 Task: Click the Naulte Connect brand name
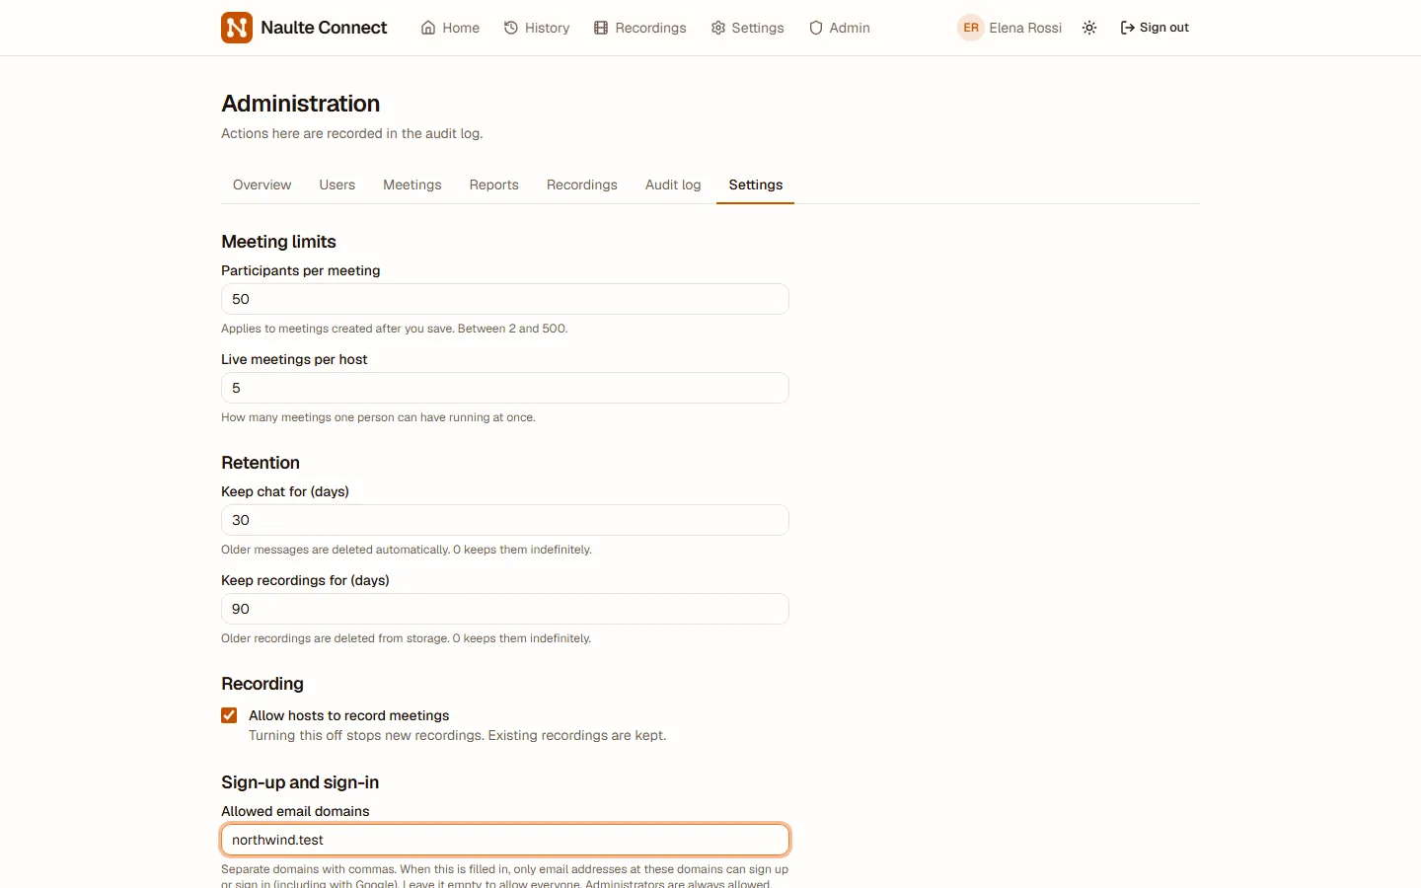point(324,28)
